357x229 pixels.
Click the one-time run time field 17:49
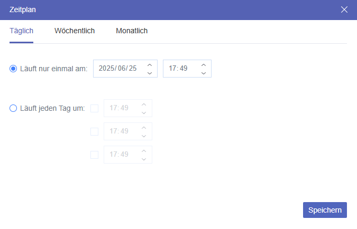[x=179, y=69]
